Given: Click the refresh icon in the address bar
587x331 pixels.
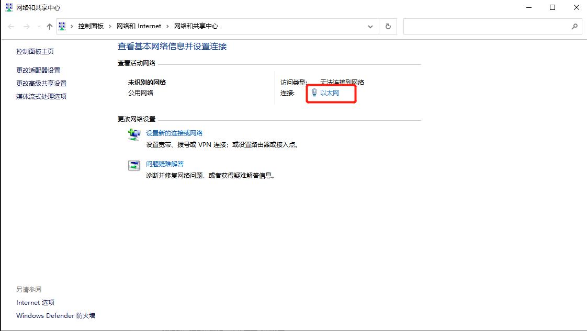Looking at the screenshot, I should click(x=388, y=26).
